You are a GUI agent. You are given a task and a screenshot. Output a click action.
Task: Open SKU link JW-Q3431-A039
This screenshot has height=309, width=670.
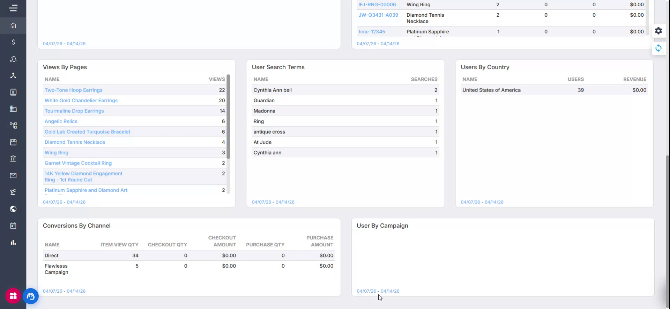(x=378, y=15)
